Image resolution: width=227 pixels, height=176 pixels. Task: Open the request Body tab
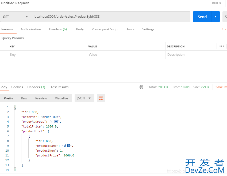[80, 29]
